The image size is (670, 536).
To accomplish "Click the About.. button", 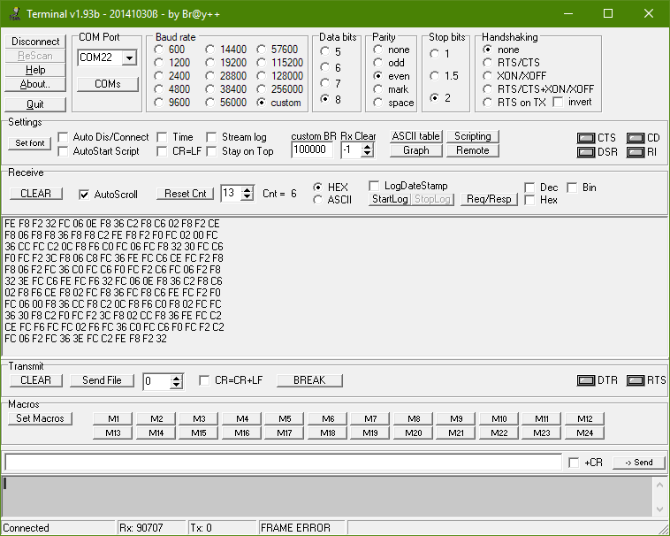I will [x=35, y=84].
